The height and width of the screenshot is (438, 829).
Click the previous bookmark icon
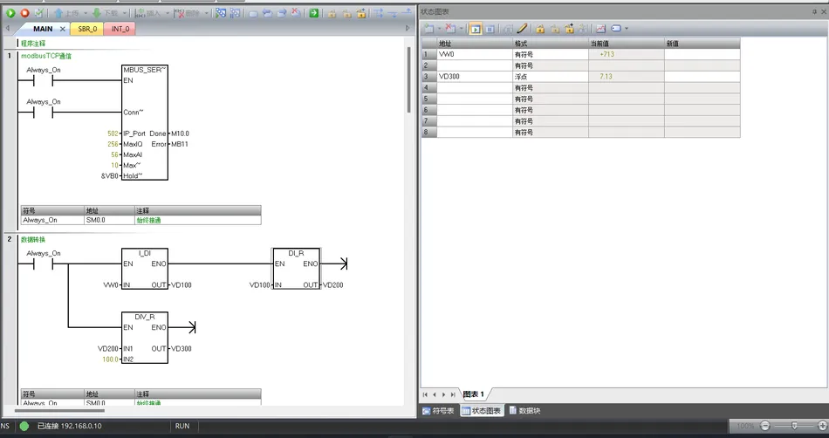pyautogui.click(x=282, y=13)
